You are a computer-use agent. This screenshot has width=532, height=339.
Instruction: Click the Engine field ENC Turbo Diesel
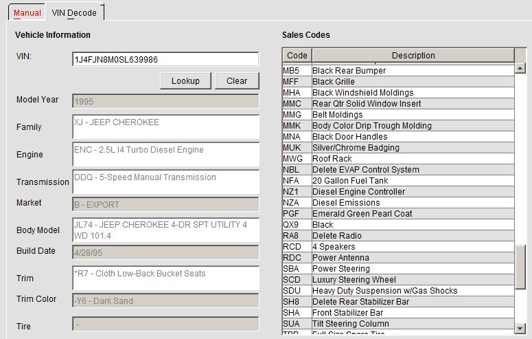[x=165, y=154]
